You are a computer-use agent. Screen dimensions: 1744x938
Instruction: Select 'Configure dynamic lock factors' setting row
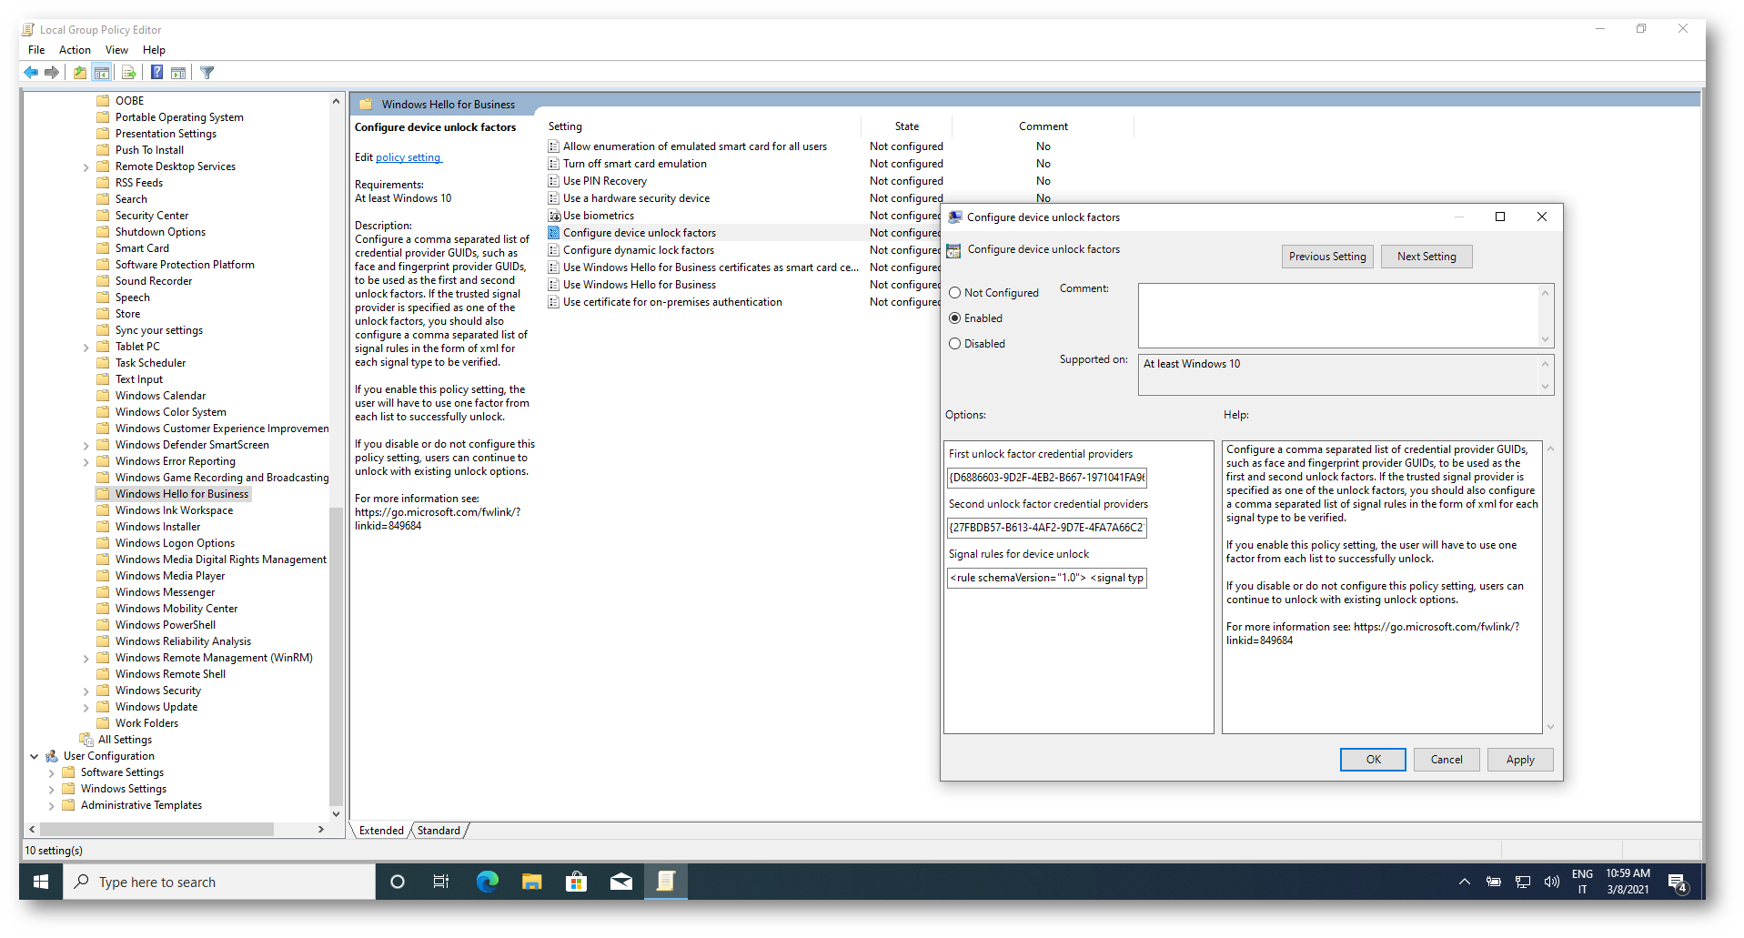click(638, 250)
